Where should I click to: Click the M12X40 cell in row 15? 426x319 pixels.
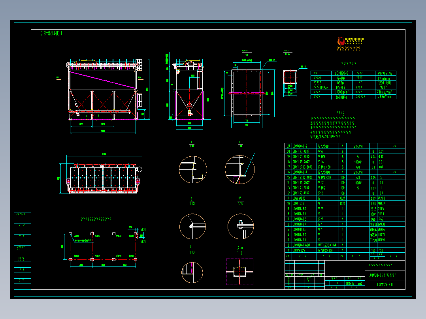(328, 177)
